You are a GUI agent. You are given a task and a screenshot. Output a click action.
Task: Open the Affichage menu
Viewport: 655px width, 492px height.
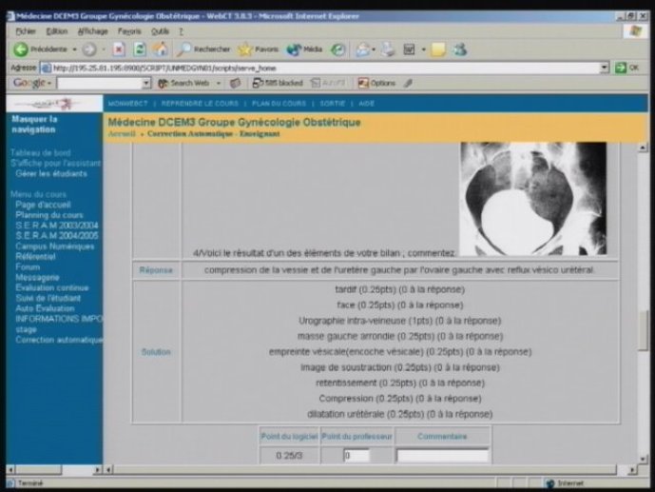93,31
